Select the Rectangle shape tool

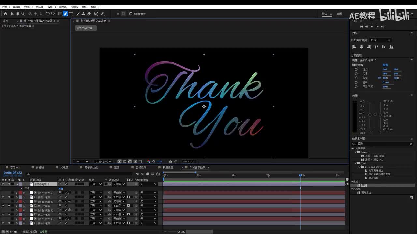click(60, 14)
